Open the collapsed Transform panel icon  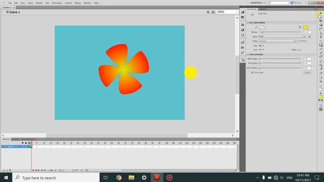(x=242, y=35)
